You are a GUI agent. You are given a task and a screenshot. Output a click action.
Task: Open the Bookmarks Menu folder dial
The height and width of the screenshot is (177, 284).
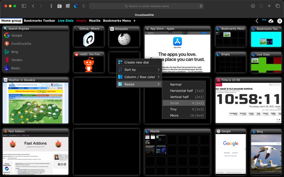click(230, 37)
